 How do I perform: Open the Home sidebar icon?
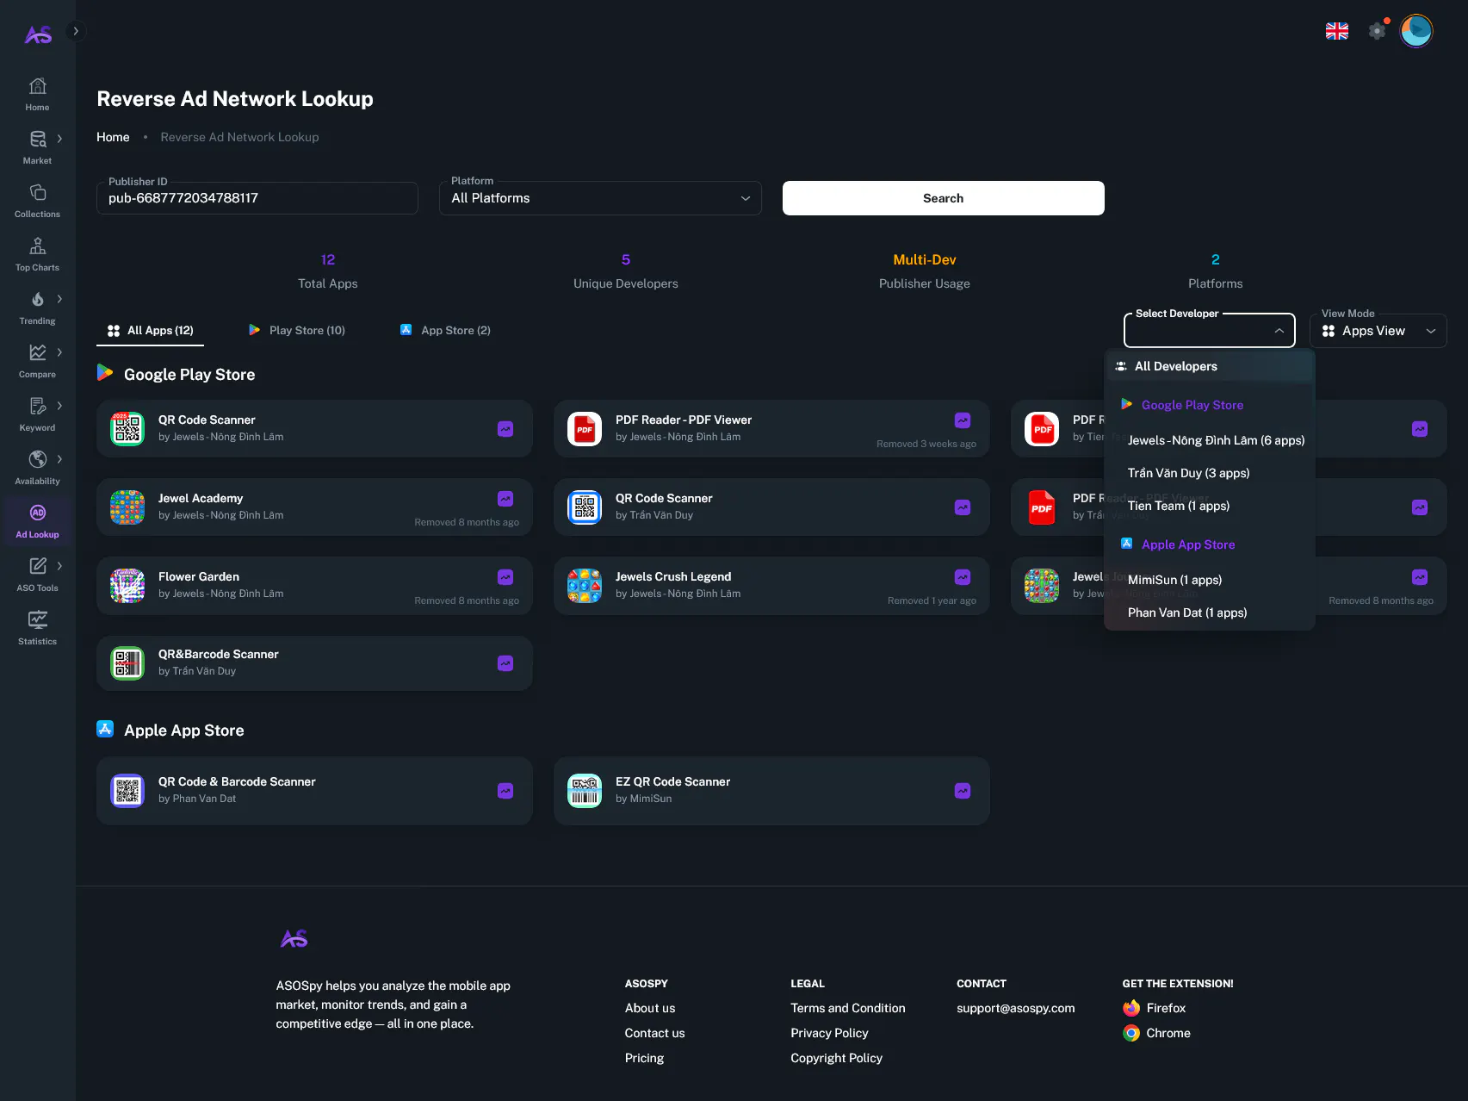point(37,86)
